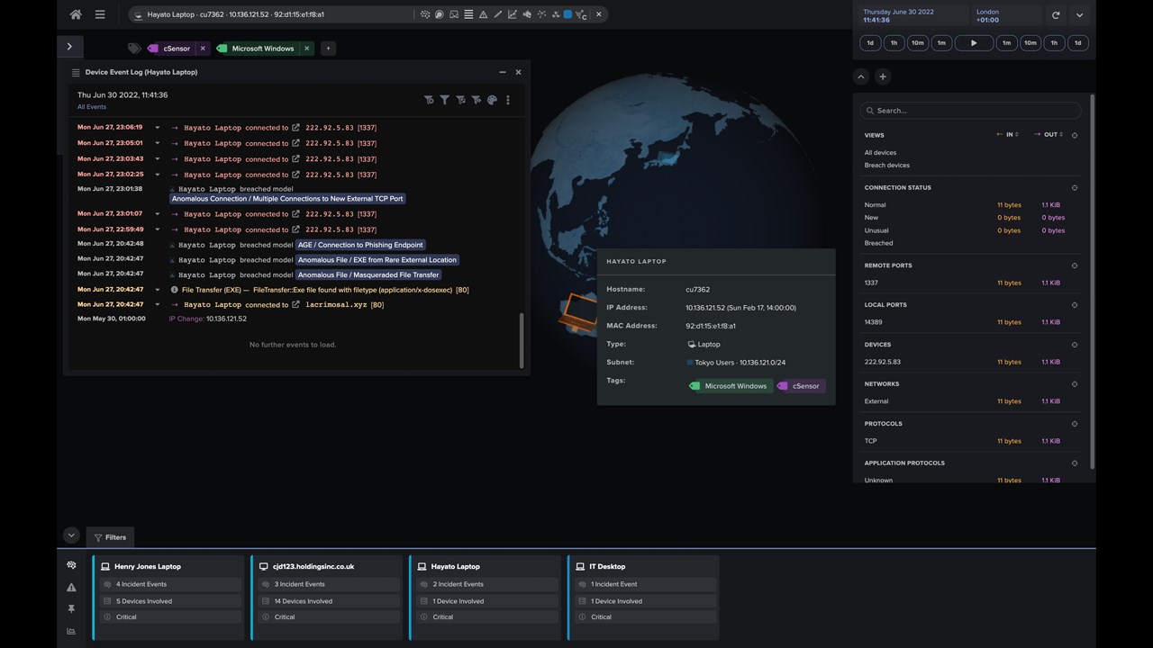Screen dimensions: 1153x648
Task: Play the timeline playback button
Action: [x=973, y=42]
